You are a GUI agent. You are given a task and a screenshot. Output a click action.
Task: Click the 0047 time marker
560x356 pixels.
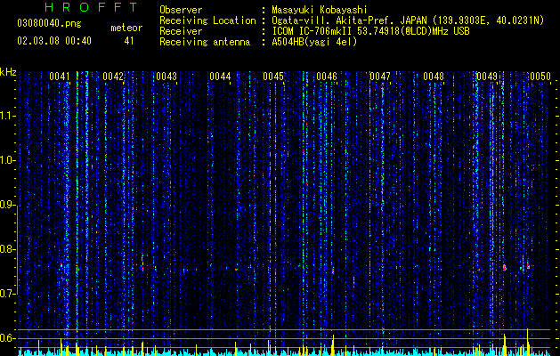380,77
